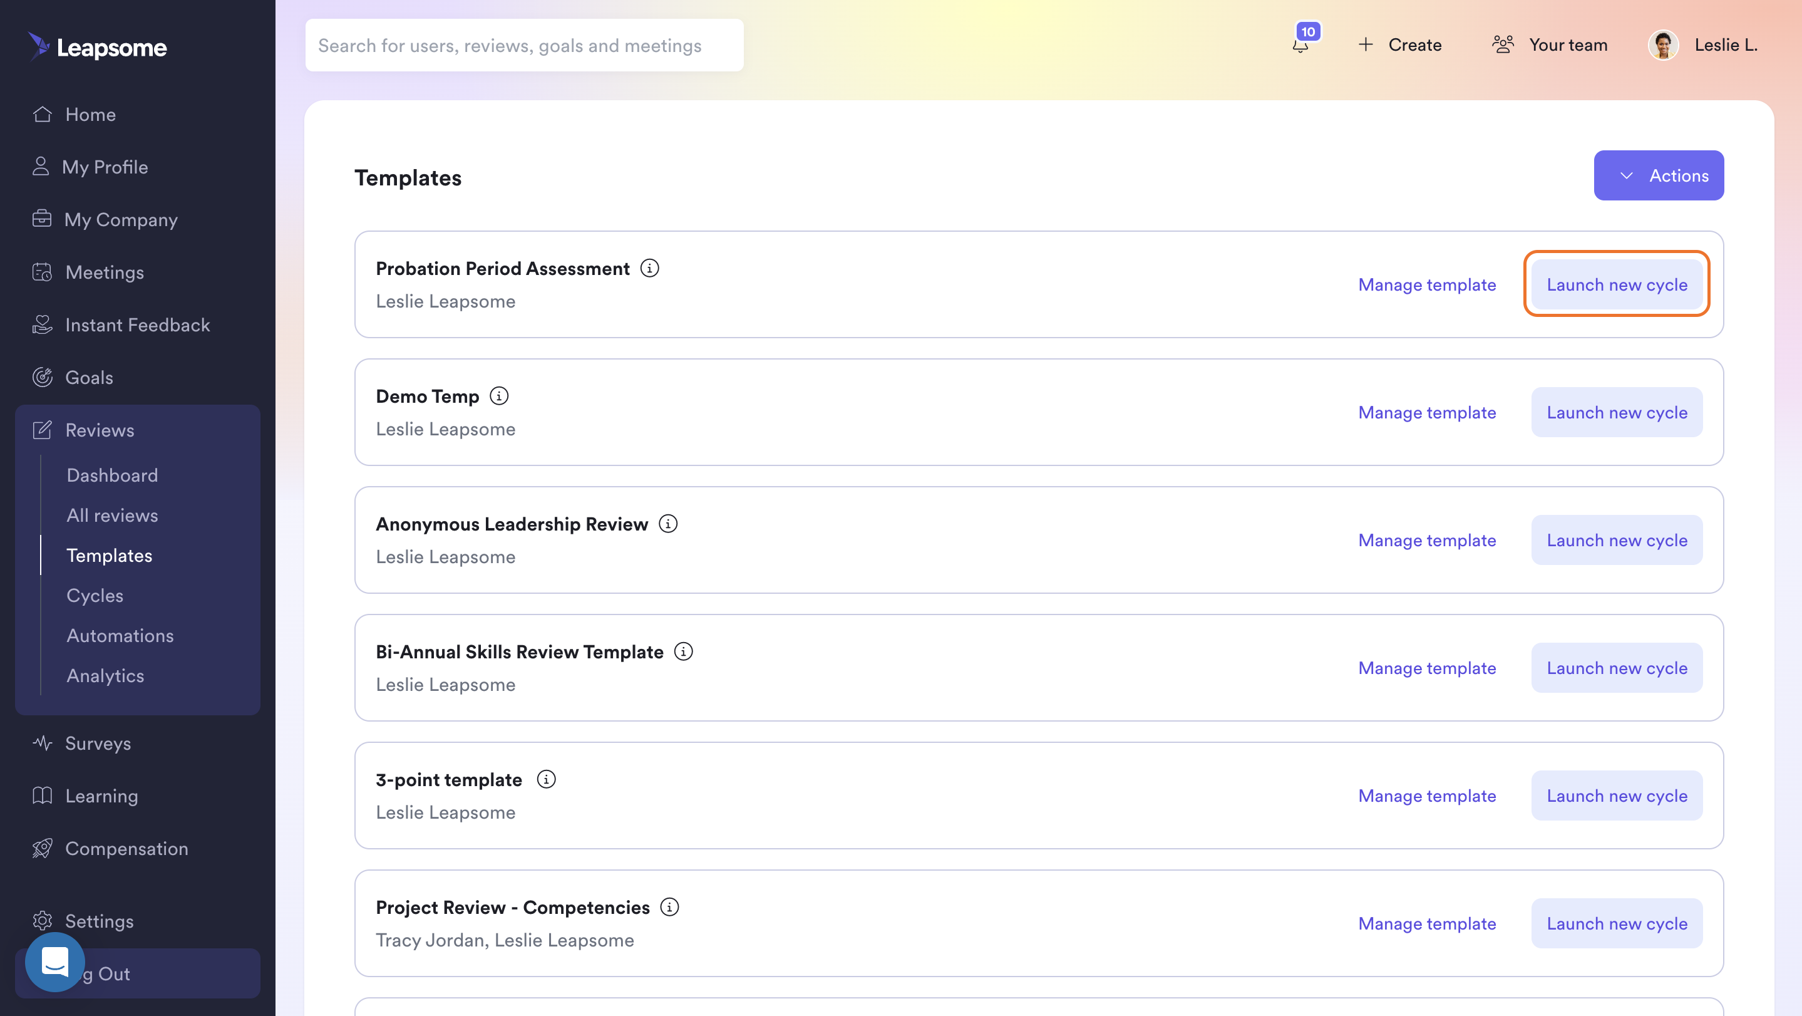This screenshot has height=1016, width=1802.
Task: Open the chat support bubble
Action: (x=54, y=962)
